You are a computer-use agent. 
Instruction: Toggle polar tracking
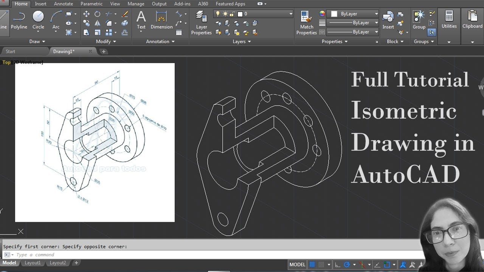click(347, 264)
